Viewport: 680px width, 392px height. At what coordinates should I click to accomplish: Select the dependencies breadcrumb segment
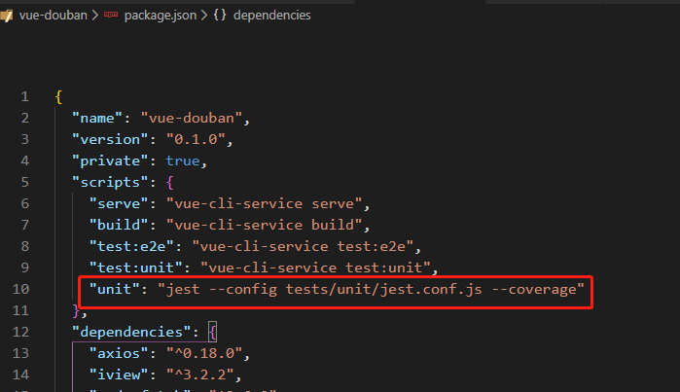pyautogui.click(x=272, y=16)
